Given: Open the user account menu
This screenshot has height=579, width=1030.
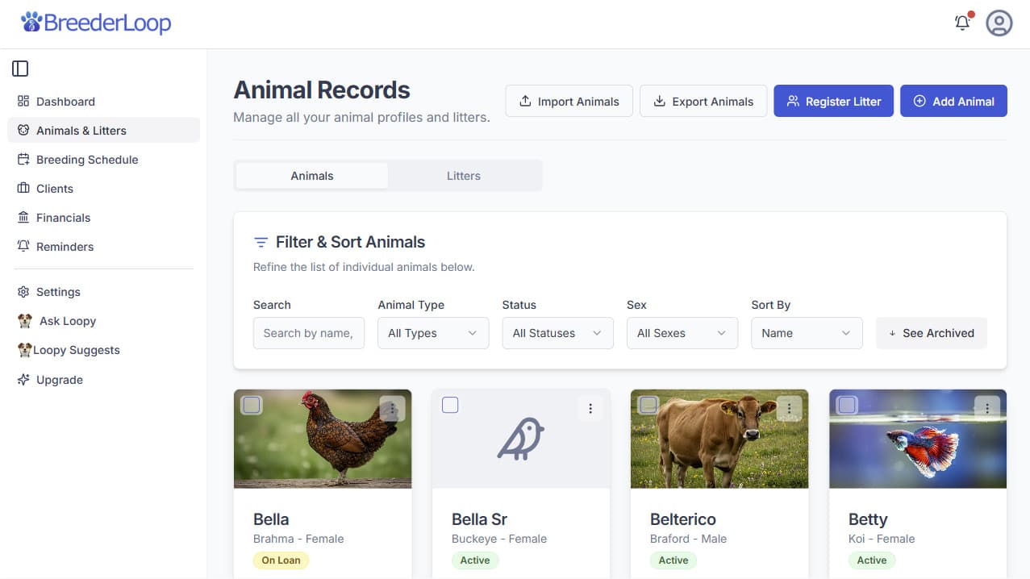Looking at the screenshot, I should (x=999, y=23).
